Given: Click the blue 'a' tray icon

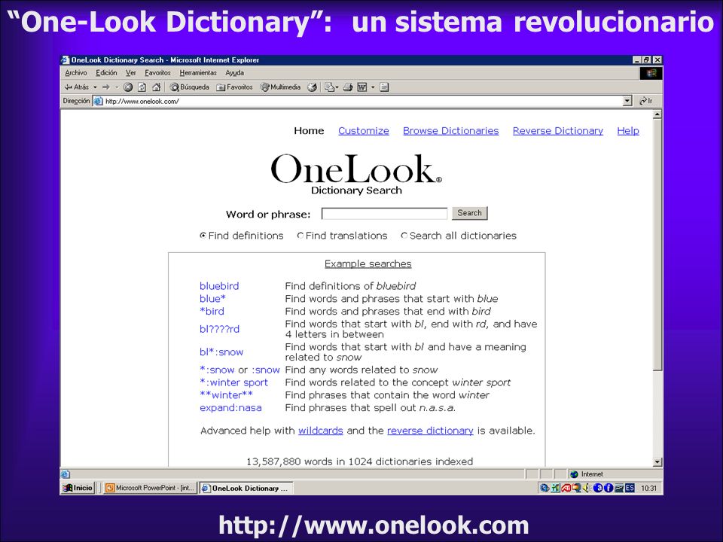Looking at the screenshot, I should click(x=598, y=488).
